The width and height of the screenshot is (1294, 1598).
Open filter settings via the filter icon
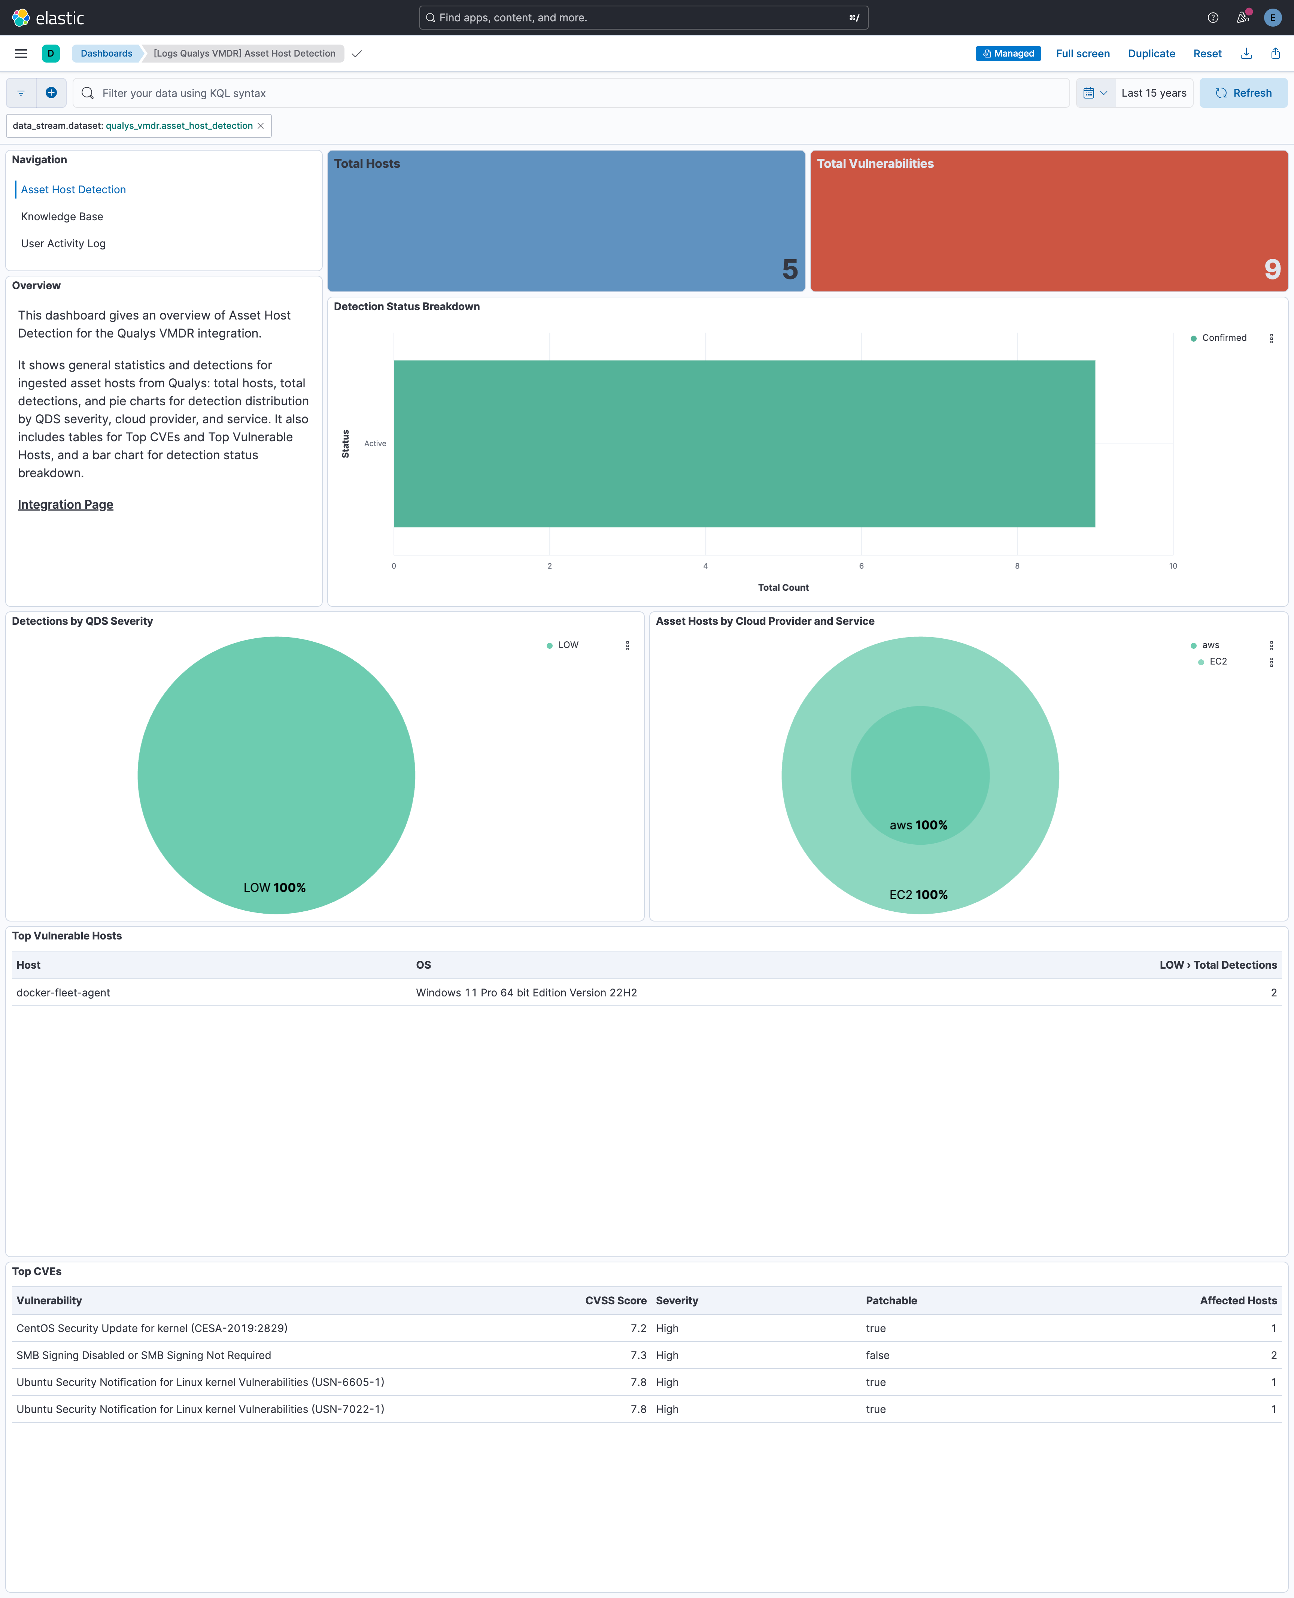20,93
